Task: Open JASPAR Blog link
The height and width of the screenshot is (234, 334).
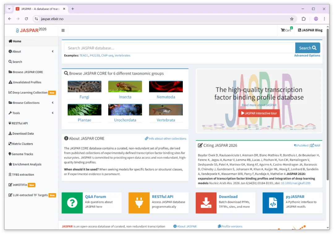Action: (x=310, y=30)
